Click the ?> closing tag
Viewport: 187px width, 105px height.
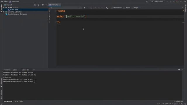pos(59,22)
